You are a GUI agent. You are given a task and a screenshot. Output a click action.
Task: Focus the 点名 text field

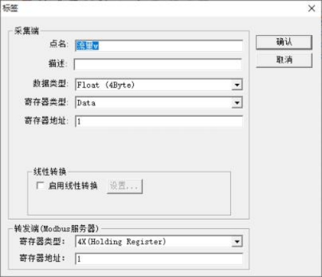159,45
